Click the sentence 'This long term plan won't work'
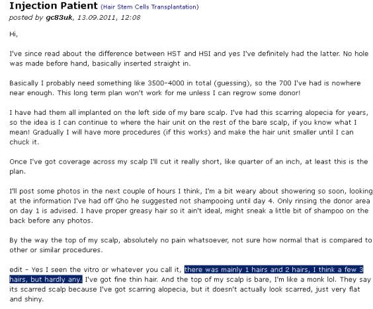The image size is (373, 309). point(179,93)
